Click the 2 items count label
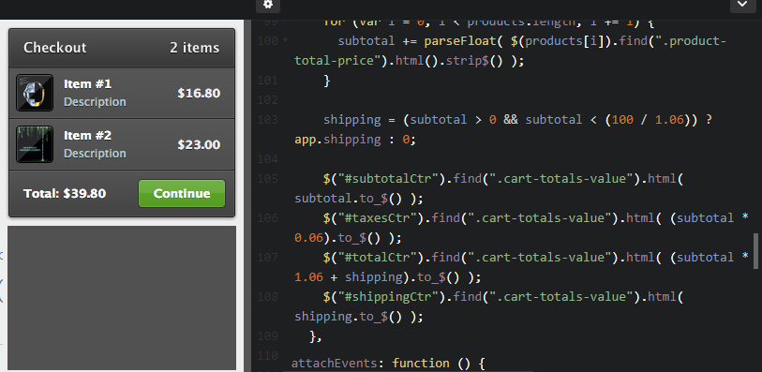This screenshot has height=372, width=762. coord(194,48)
